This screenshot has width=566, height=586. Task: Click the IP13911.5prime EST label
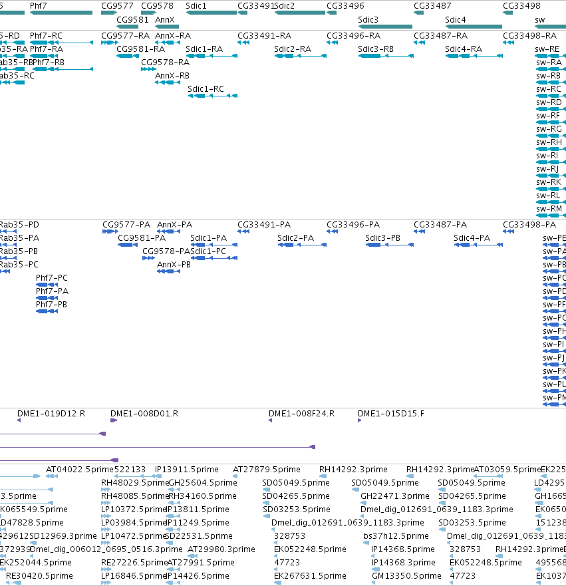[x=187, y=470]
